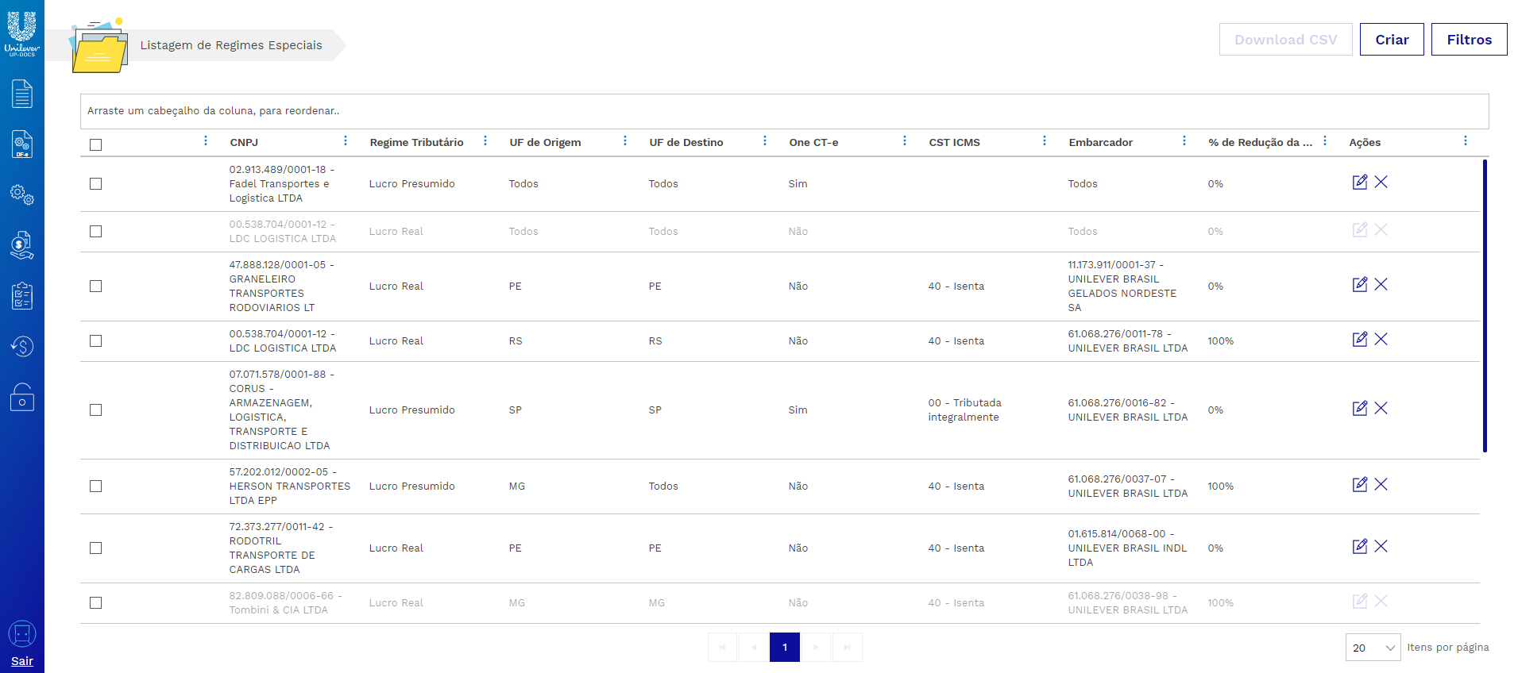
Task: Open the UF de Destino column menu
Action: pos(765,141)
